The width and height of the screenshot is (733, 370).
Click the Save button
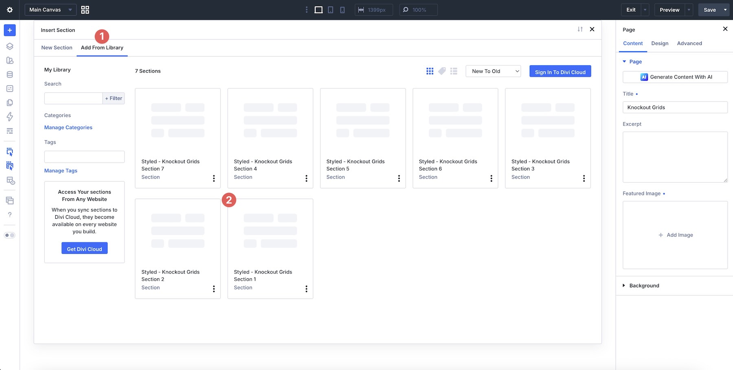click(x=710, y=10)
